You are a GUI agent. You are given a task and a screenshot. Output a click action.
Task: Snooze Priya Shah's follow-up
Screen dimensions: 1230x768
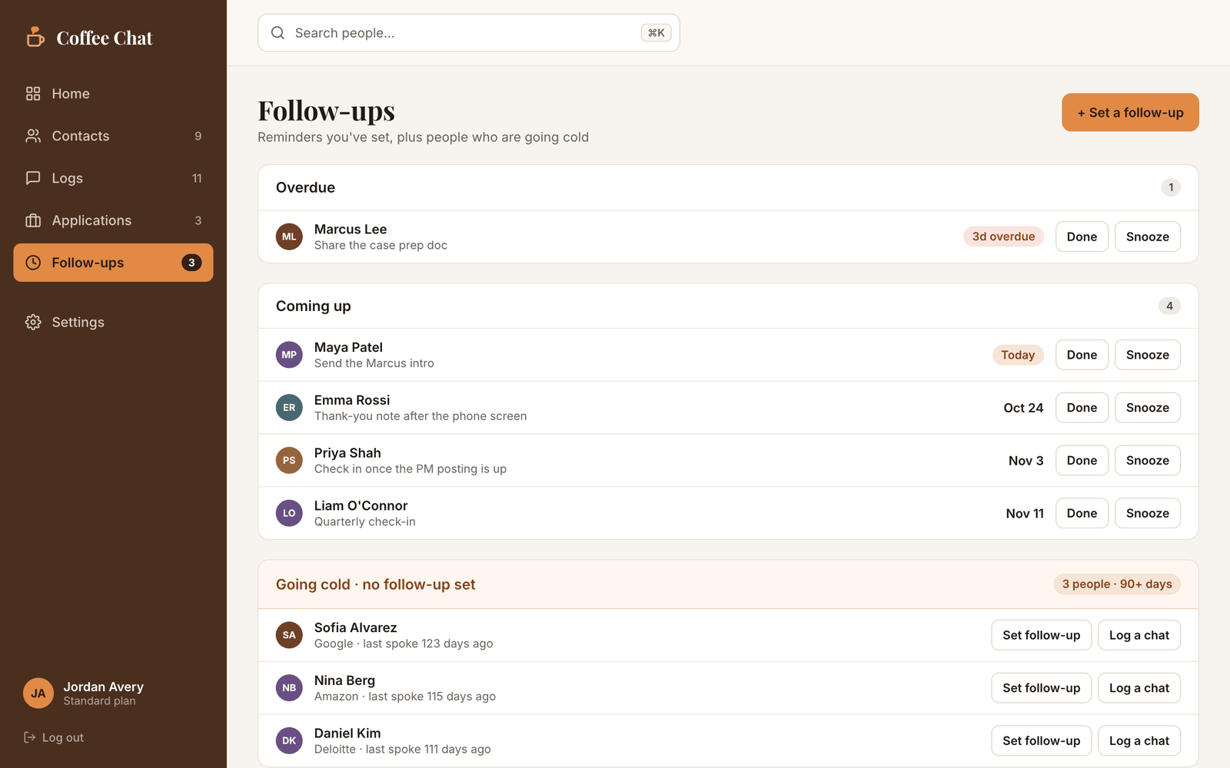[x=1147, y=461]
